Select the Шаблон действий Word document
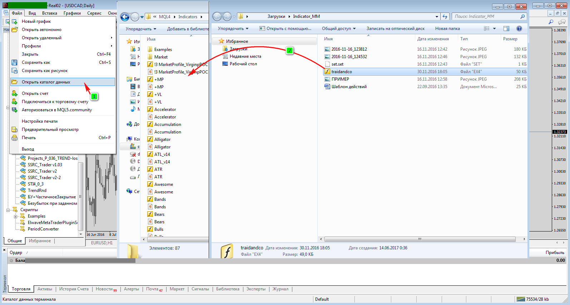 349,87
